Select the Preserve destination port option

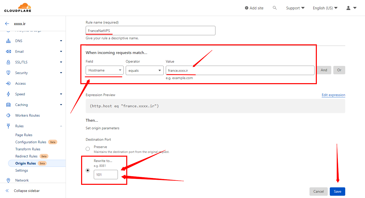[x=88, y=149]
